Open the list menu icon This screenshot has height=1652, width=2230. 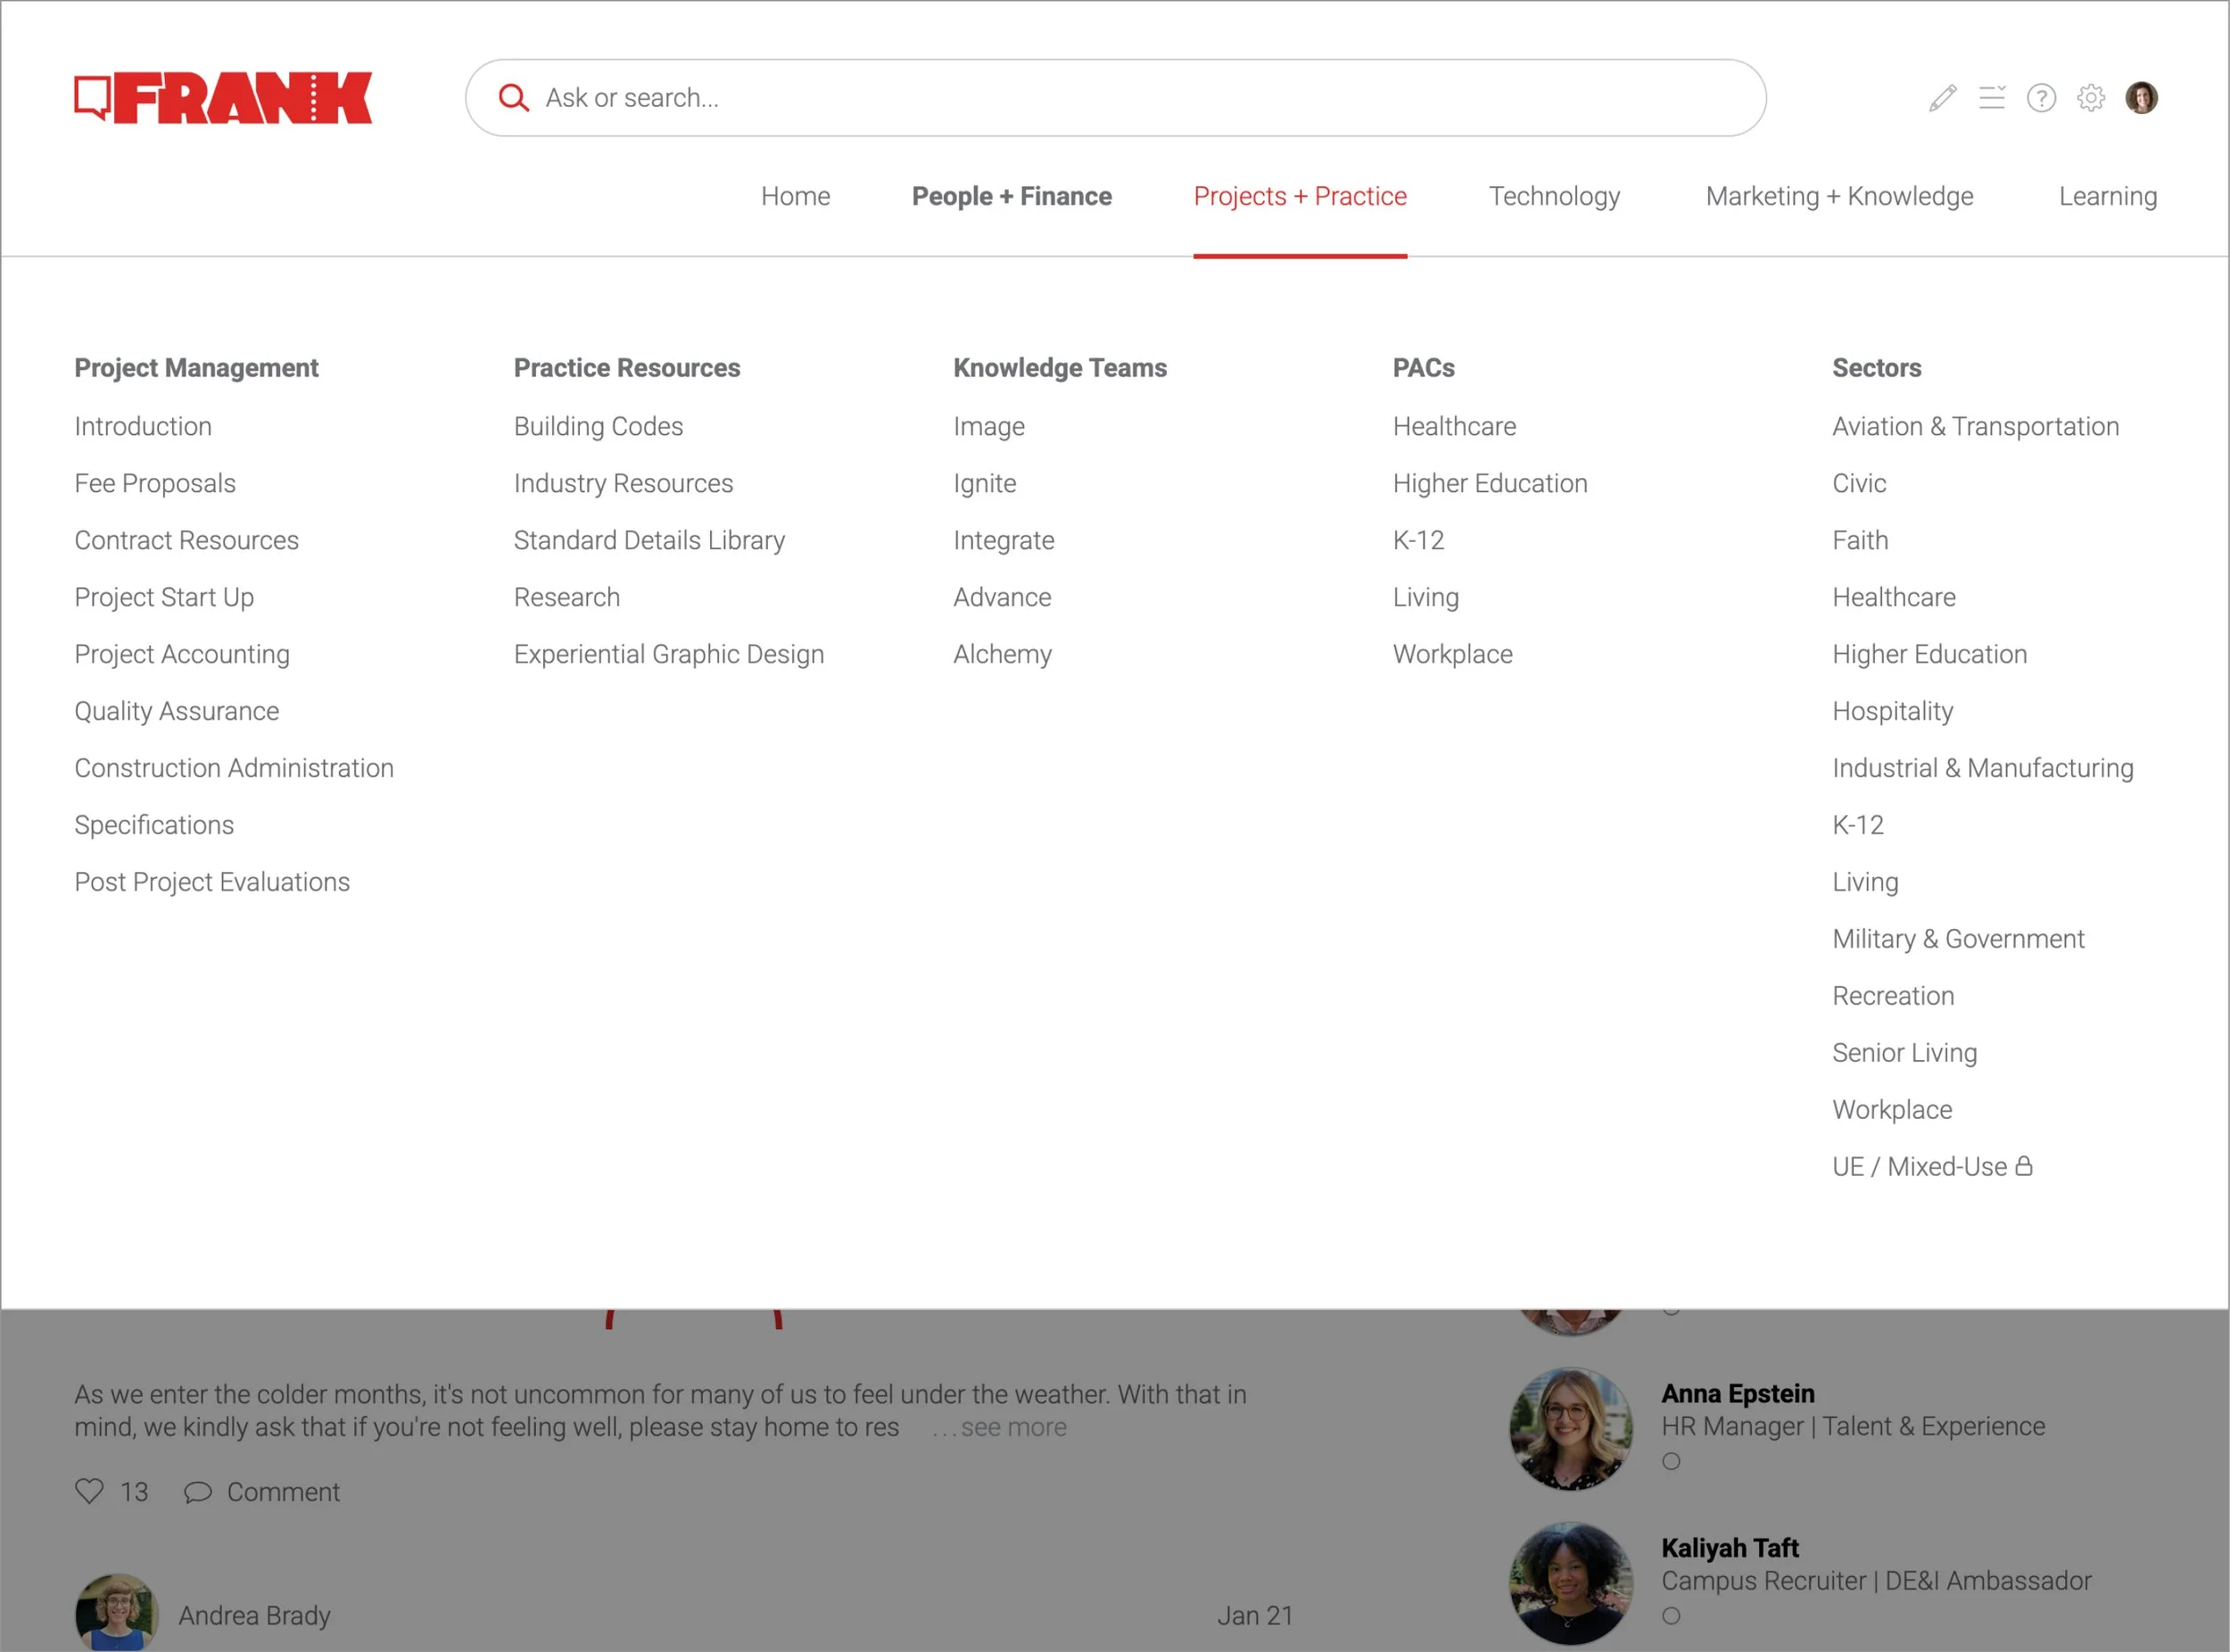[1991, 98]
